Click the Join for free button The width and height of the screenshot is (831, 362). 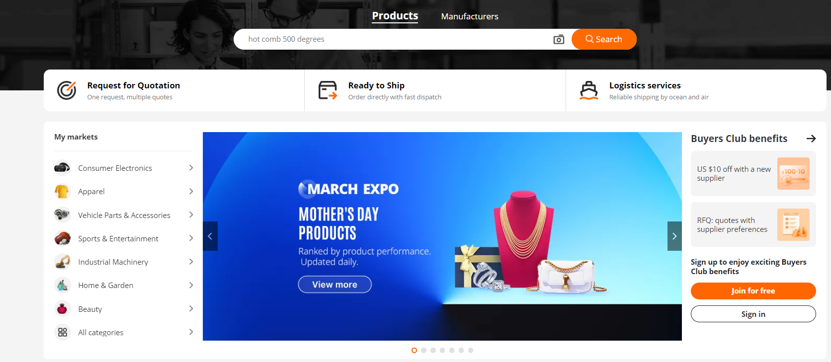point(753,291)
